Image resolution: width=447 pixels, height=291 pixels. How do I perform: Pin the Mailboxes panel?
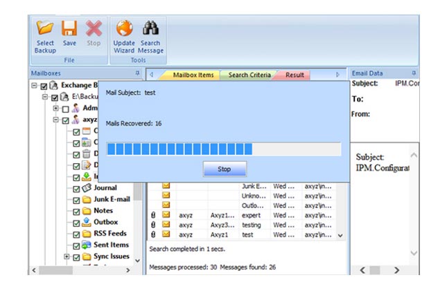[137, 73]
